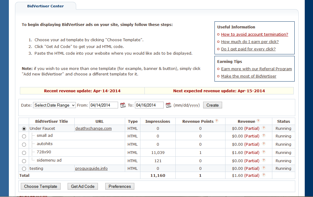Select the testing radio button
Viewport: 313px width, 197px height.
pos(24,169)
